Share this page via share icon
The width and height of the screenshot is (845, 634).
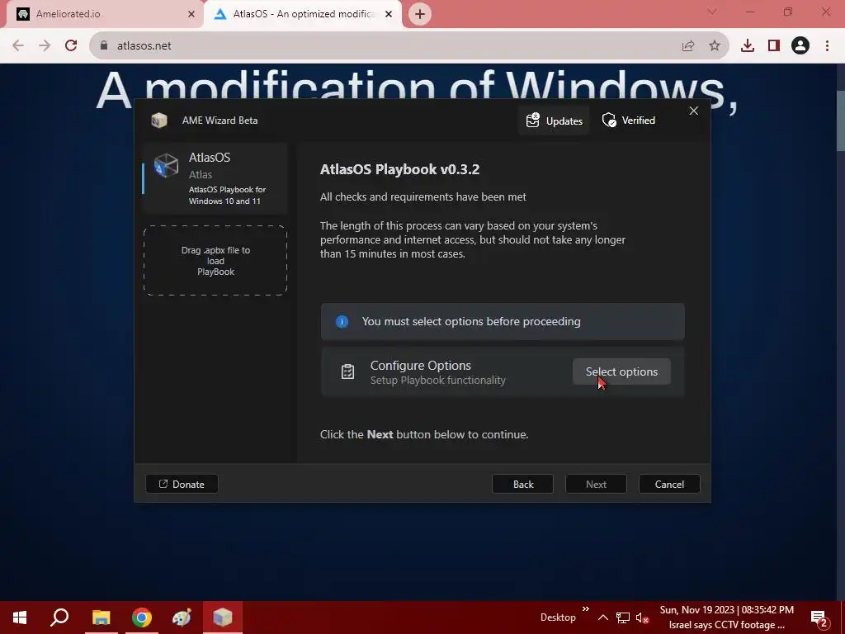coord(688,46)
